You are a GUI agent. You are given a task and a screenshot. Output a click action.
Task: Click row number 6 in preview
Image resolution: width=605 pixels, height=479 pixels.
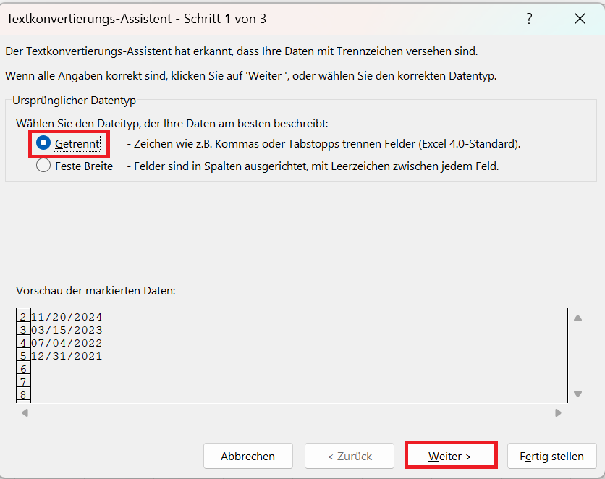[x=23, y=369]
